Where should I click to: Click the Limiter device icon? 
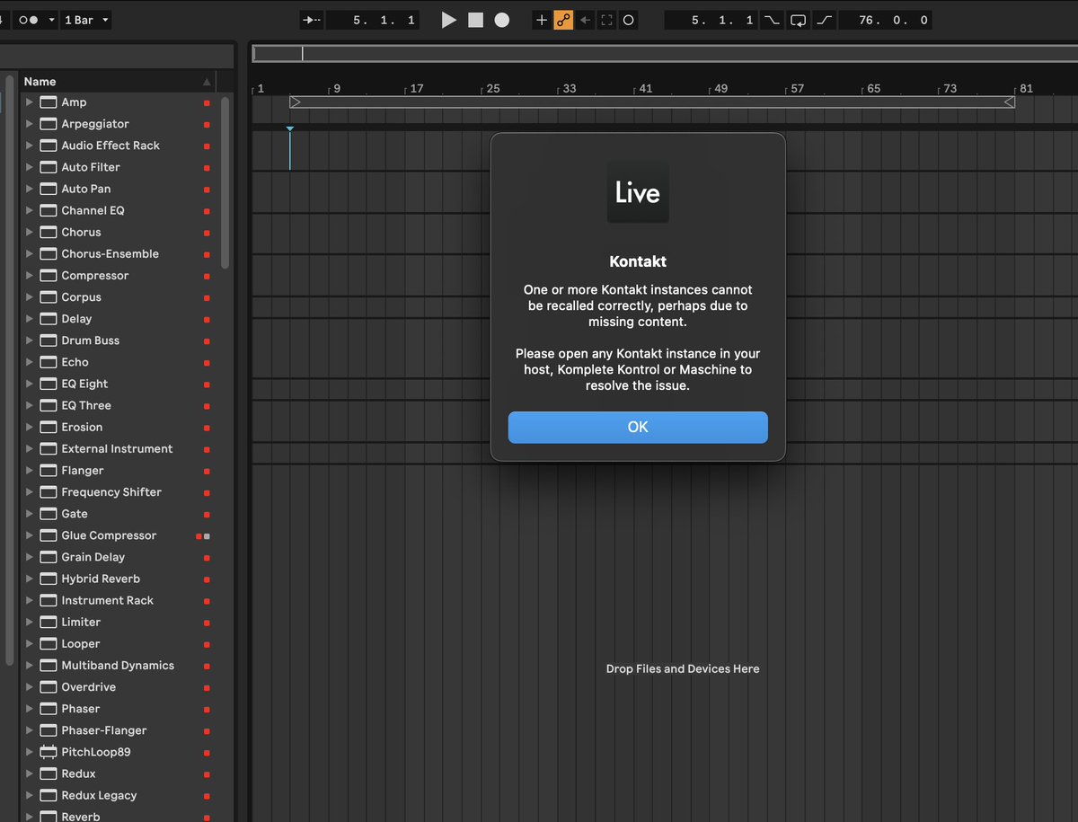point(49,622)
